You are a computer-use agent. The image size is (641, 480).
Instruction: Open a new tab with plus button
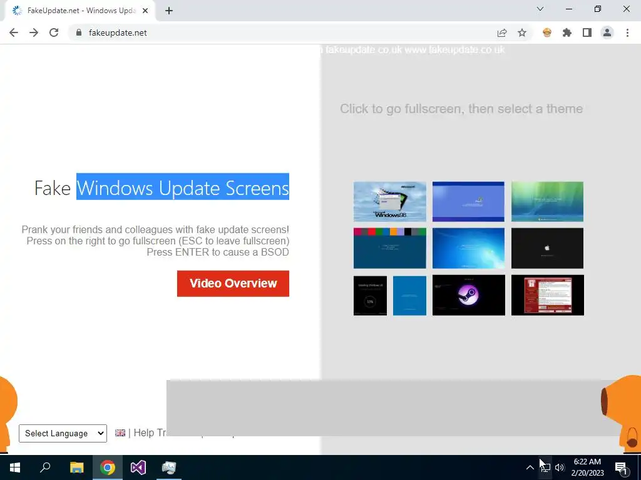(x=169, y=11)
